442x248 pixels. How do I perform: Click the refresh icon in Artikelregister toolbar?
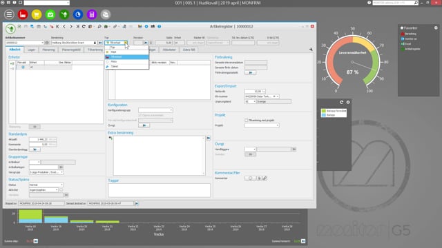coord(84,26)
